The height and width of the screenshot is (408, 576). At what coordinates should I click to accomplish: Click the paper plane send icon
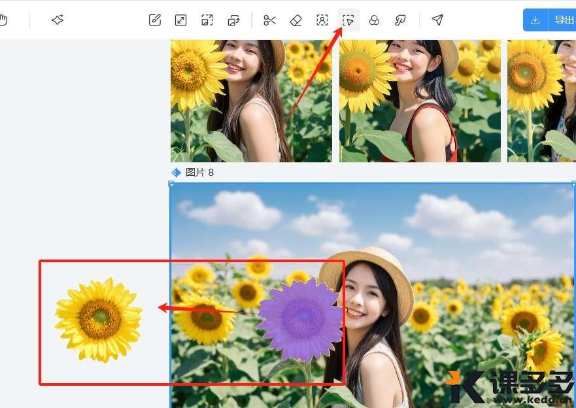coord(437,20)
